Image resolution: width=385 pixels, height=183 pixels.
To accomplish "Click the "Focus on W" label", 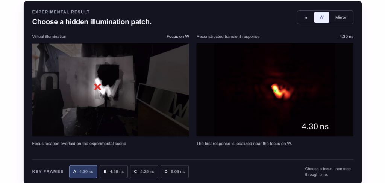I will [x=178, y=36].
